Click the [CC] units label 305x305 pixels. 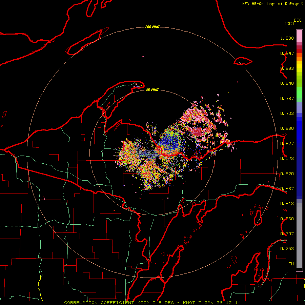point(289,23)
